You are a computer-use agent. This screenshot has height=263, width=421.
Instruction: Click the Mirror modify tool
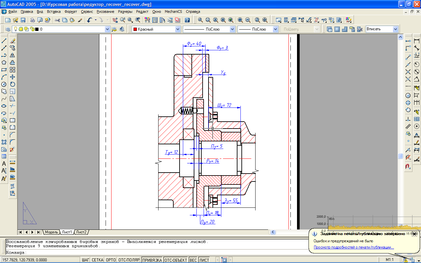(x=12, y=55)
